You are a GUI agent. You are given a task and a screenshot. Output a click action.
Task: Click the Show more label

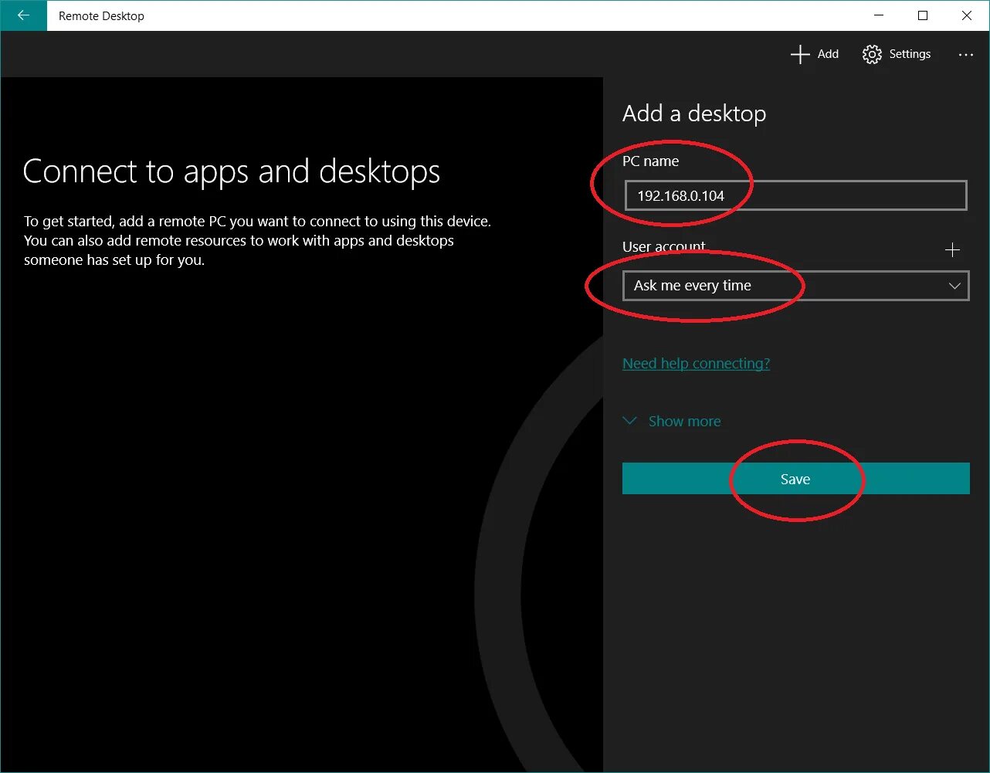click(684, 422)
